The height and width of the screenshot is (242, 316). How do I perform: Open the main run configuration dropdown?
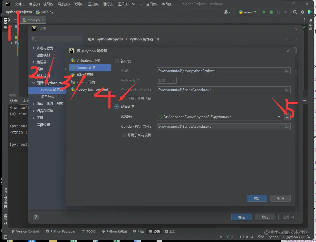pos(247,12)
